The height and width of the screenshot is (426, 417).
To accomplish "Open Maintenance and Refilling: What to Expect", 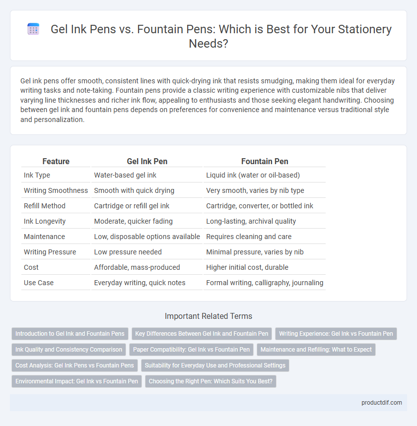I will pyautogui.click(x=316, y=350).
